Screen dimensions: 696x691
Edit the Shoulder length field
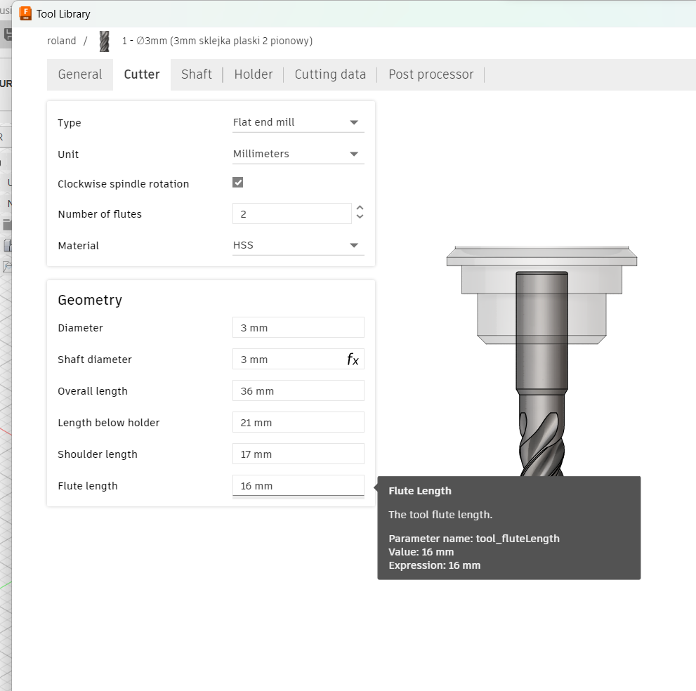pos(298,454)
